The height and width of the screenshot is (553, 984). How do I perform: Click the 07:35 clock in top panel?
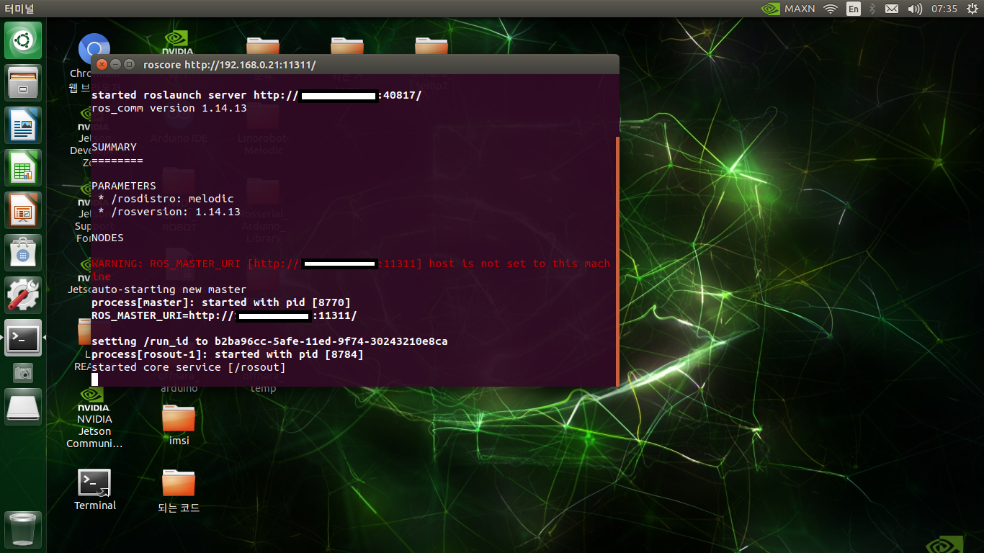click(x=944, y=9)
